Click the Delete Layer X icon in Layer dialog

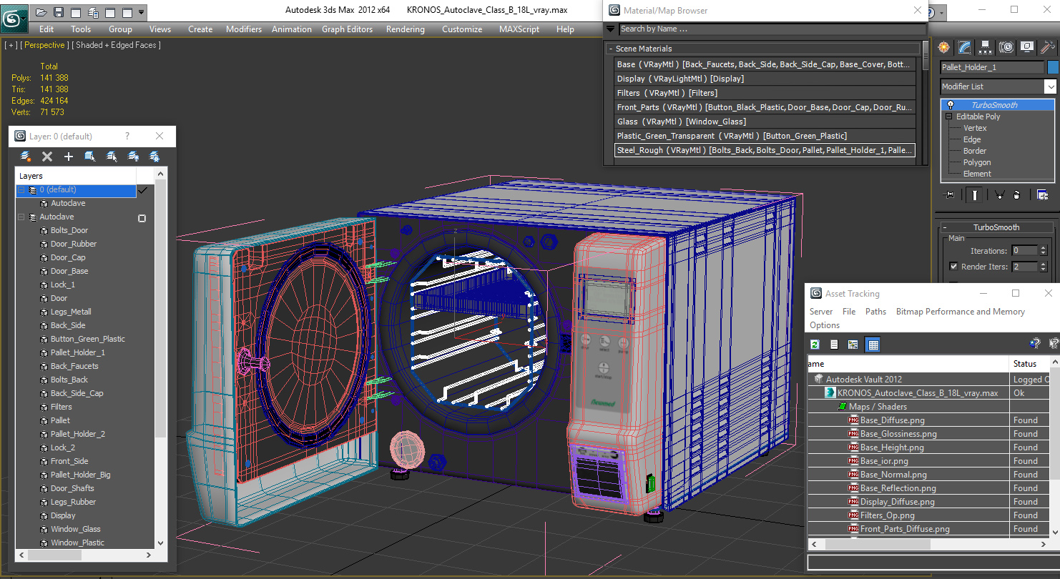pos(47,157)
